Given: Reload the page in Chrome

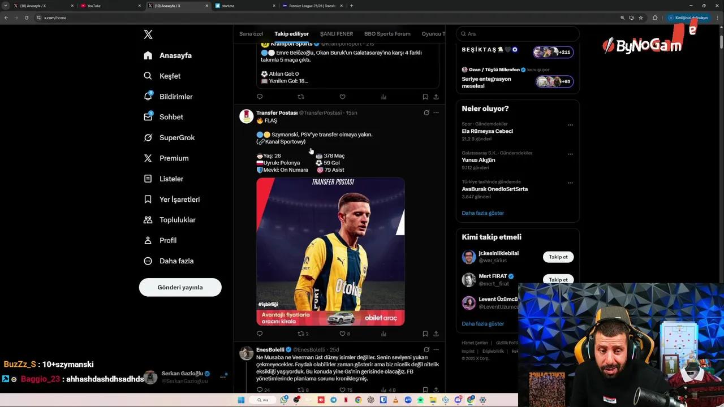Looking at the screenshot, I should point(26,18).
